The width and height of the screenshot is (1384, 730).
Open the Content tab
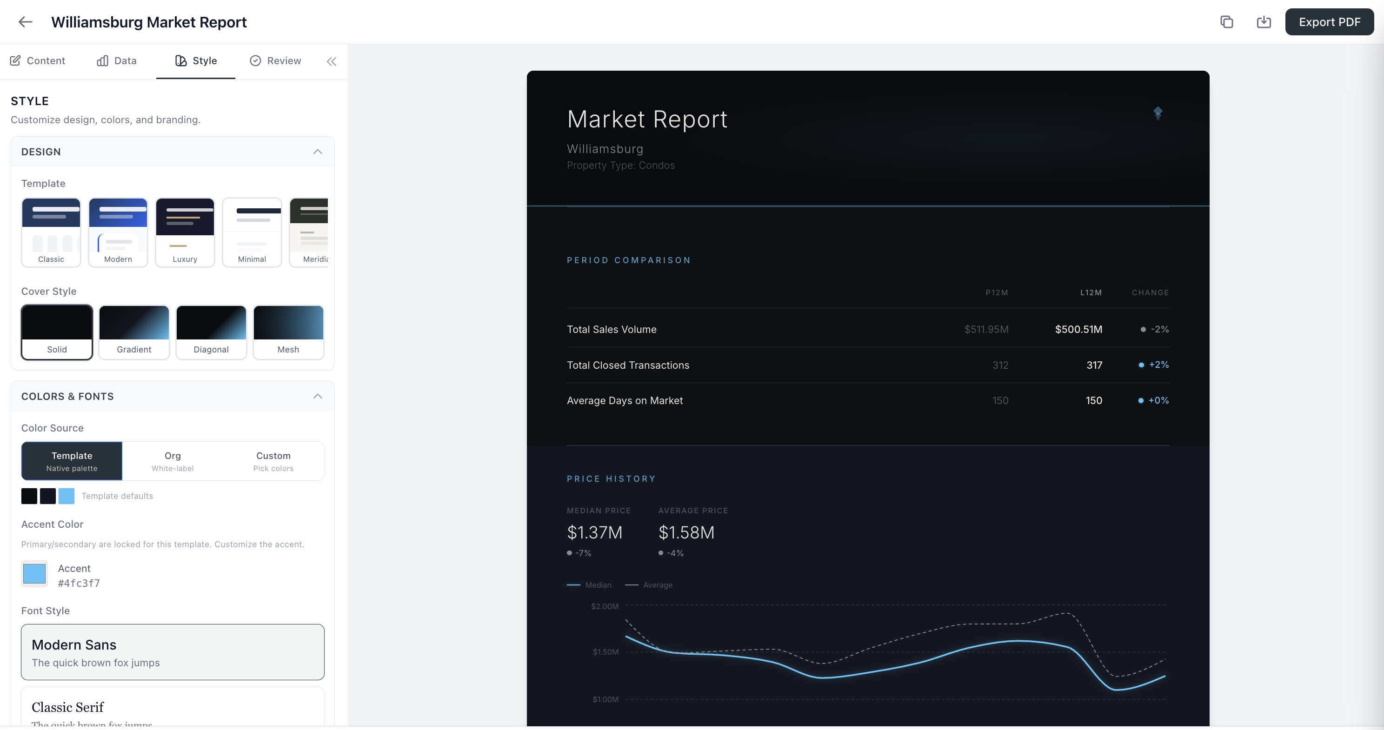[38, 61]
